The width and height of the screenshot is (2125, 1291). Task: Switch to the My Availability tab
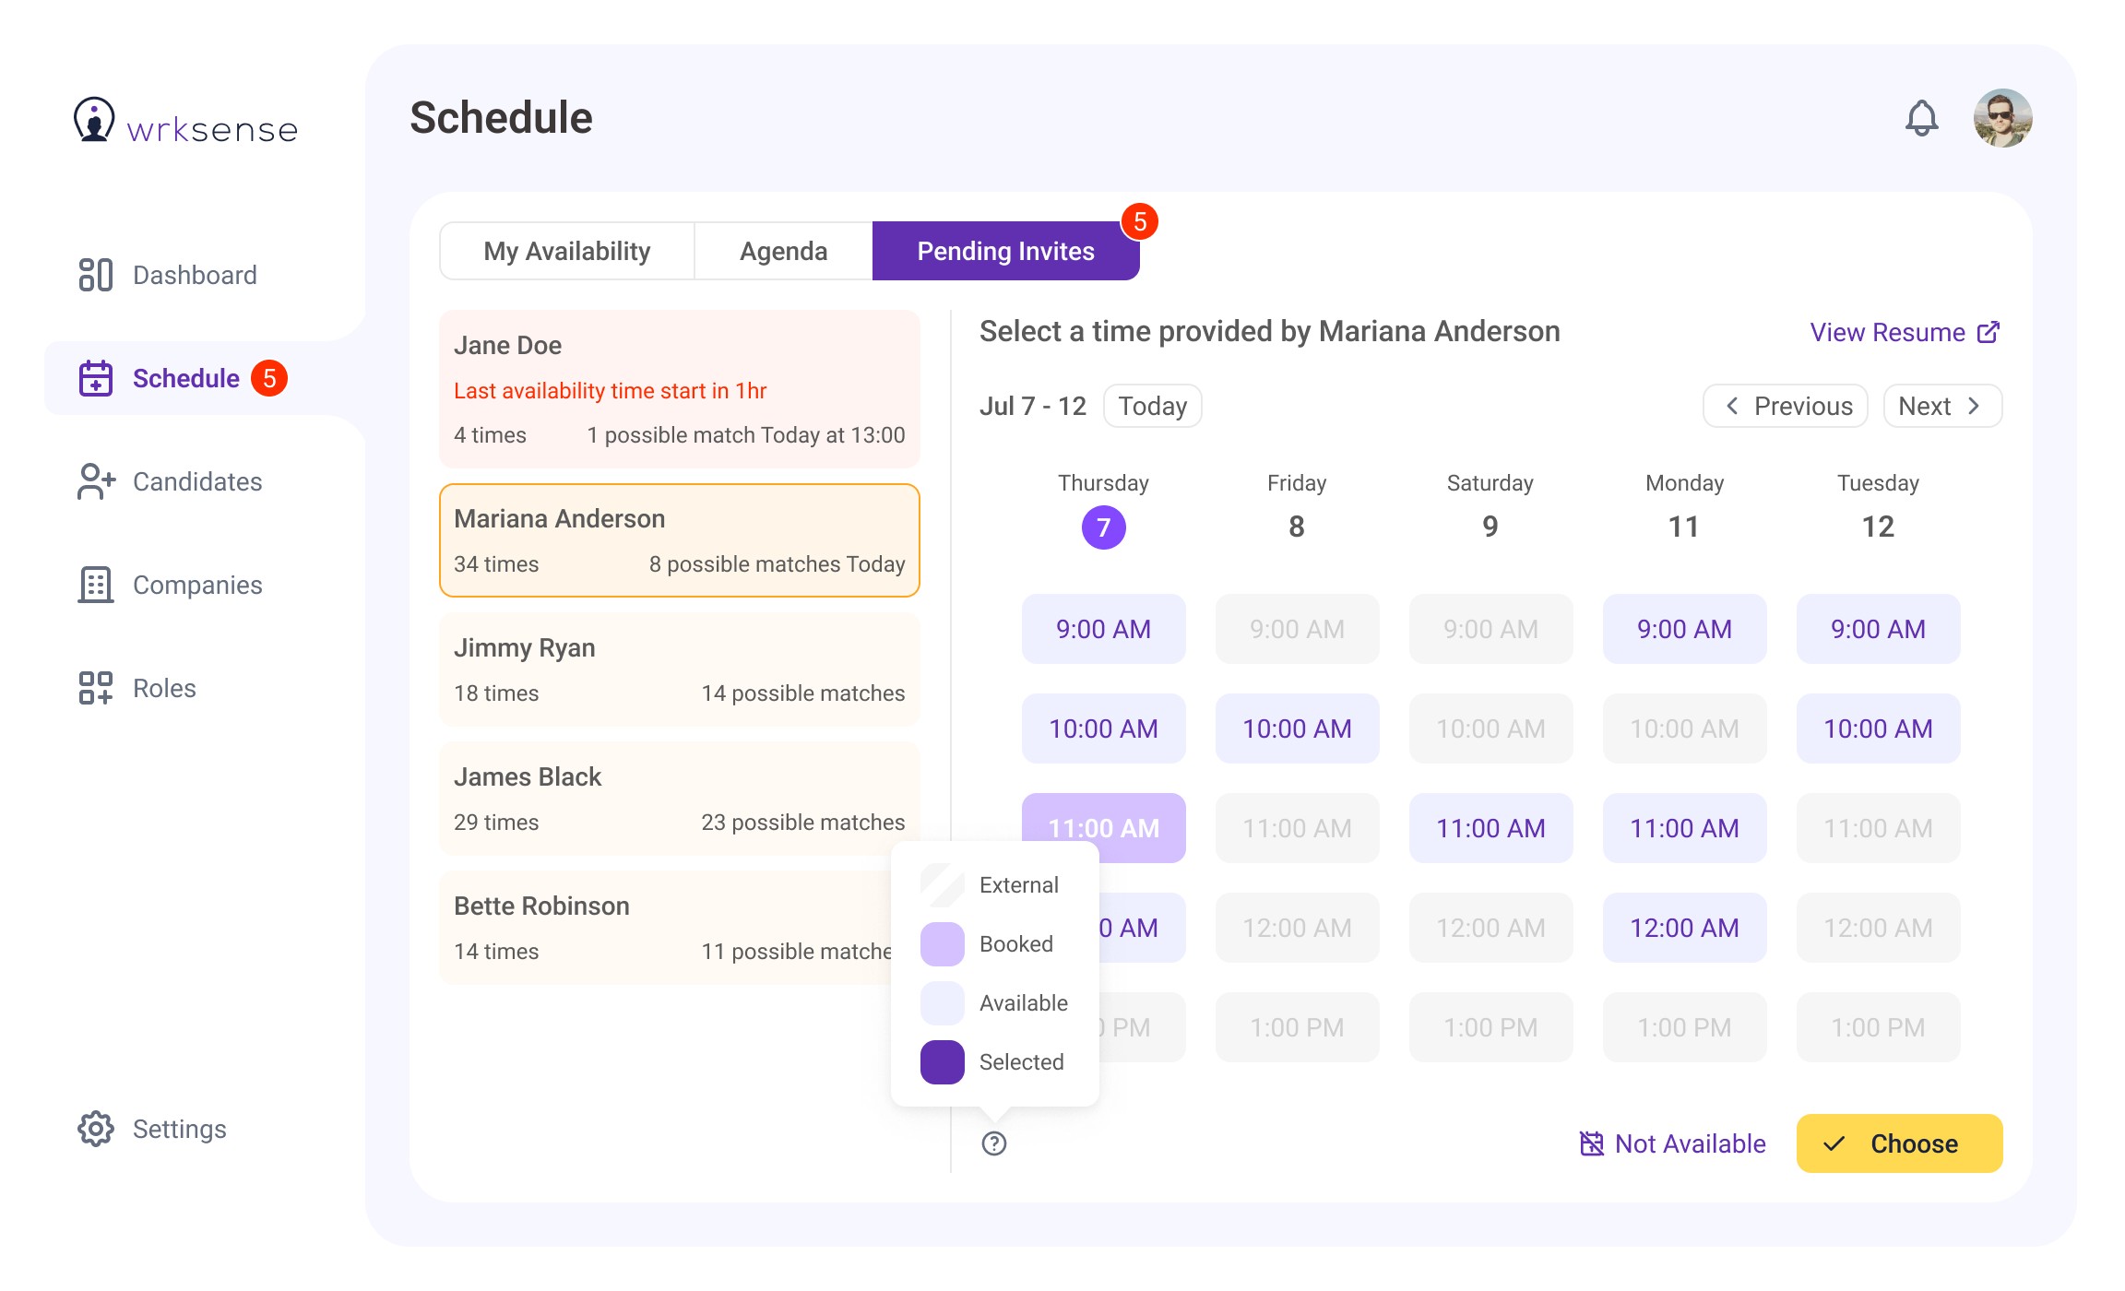coord(566,251)
